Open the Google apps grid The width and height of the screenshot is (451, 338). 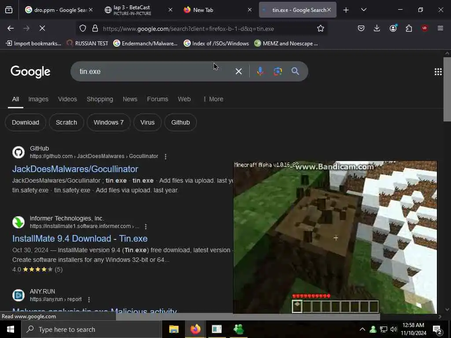(x=438, y=72)
